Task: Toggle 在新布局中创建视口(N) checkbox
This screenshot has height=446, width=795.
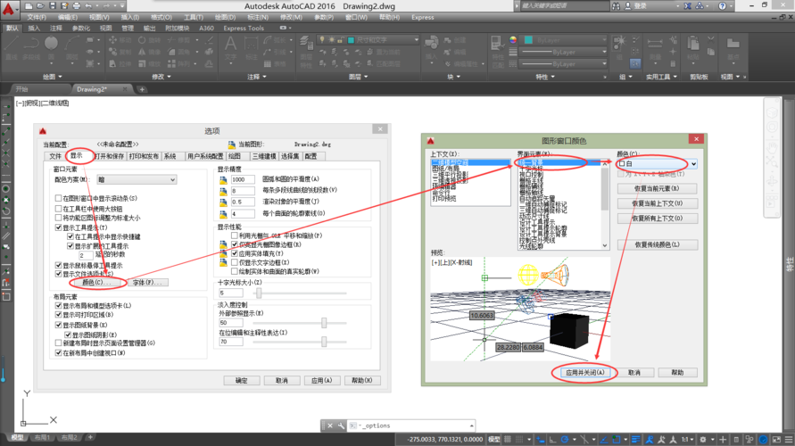Action: tap(58, 352)
